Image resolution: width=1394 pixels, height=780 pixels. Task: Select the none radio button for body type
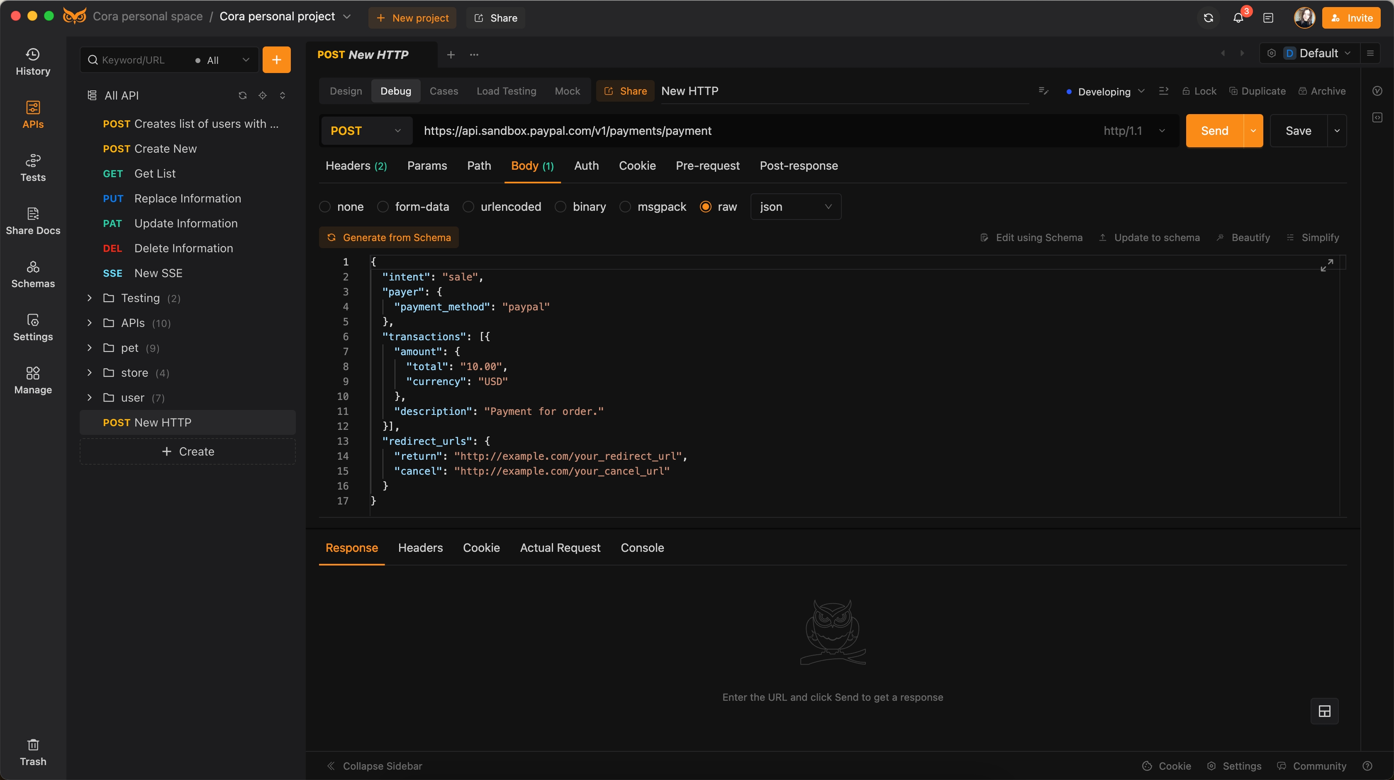pos(326,206)
